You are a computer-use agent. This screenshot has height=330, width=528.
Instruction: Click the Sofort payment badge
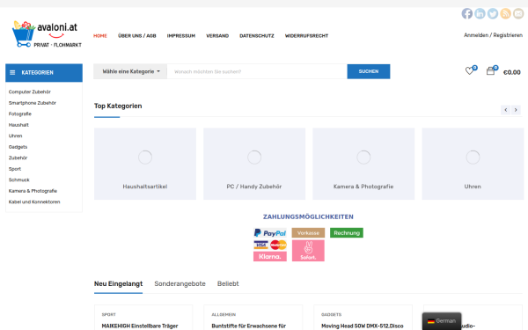308,251
